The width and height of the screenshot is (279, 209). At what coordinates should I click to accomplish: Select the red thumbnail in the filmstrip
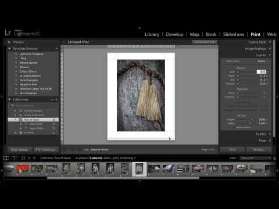(x=22, y=169)
